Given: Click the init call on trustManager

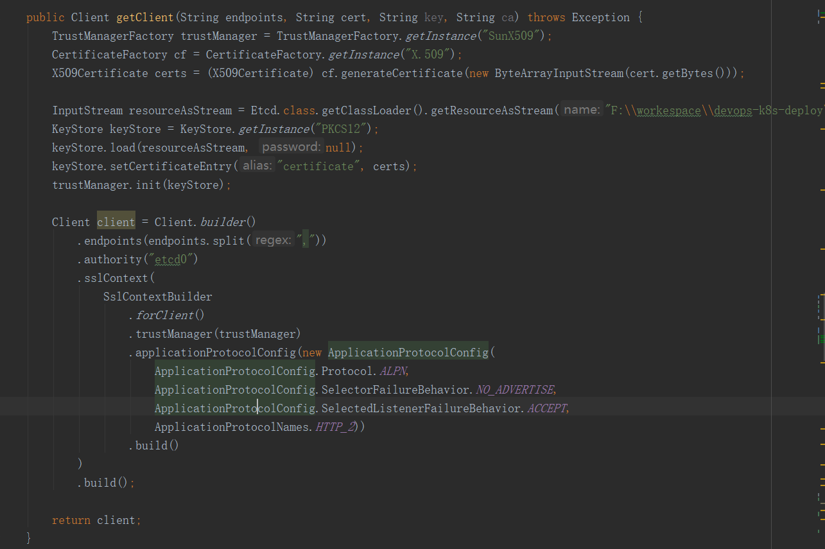Looking at the screenshot, I should point(148,185).
